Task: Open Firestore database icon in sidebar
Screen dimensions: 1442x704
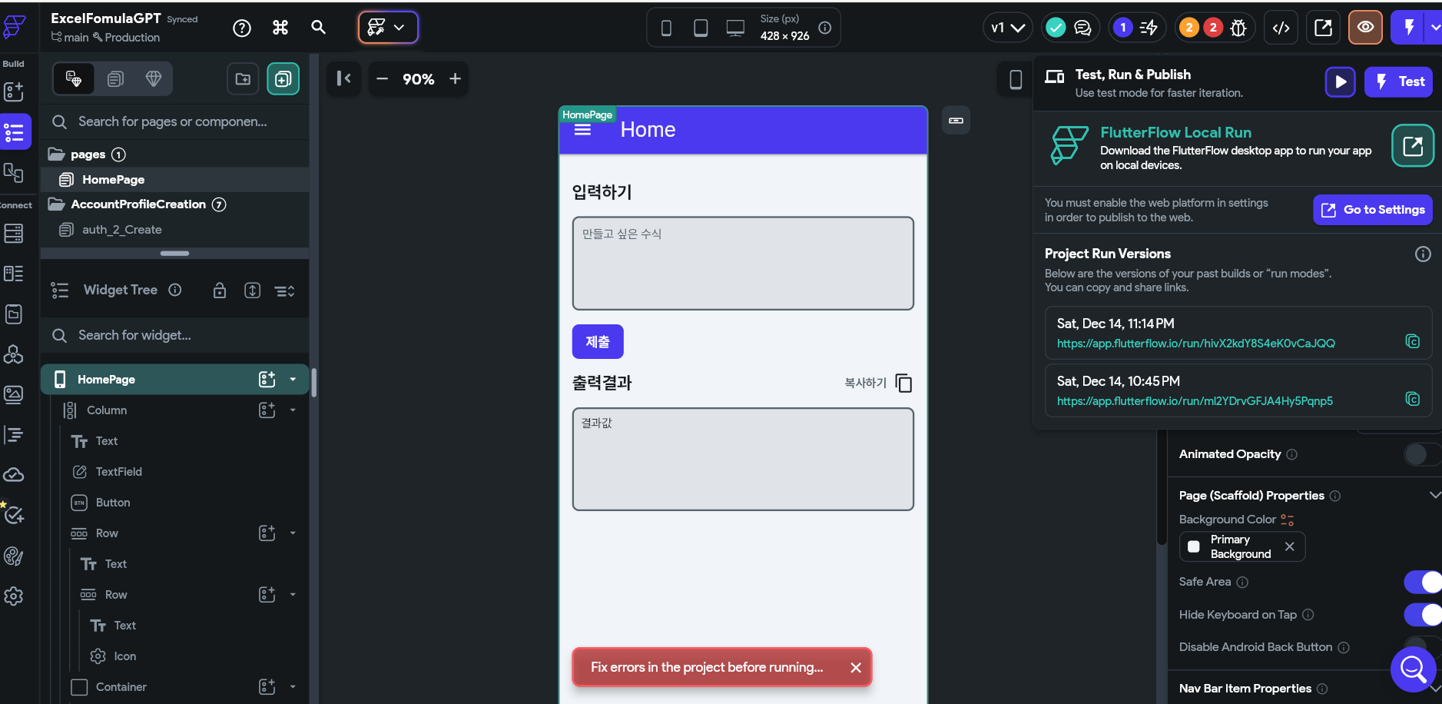Action: (14, 233)
